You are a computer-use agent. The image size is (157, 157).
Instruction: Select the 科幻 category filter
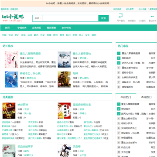pyautogui.click(x=68, y=35)
